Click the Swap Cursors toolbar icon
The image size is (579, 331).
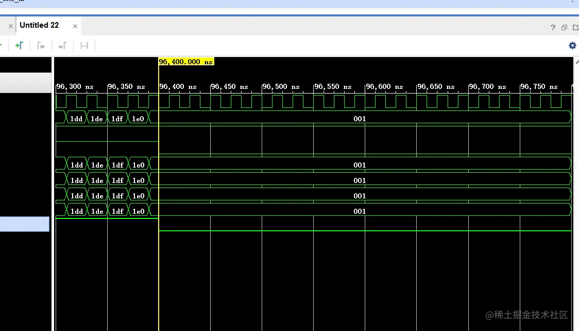coord(84,46)
